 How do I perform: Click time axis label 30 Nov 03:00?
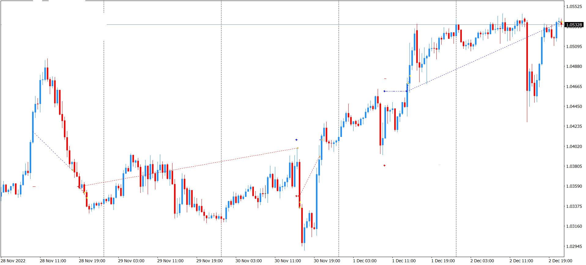tap(249, 261)
